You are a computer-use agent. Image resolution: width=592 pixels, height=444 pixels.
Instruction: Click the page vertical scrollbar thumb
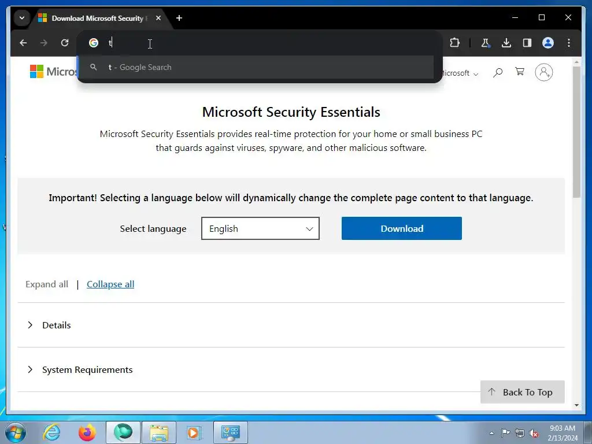[576, 132]
